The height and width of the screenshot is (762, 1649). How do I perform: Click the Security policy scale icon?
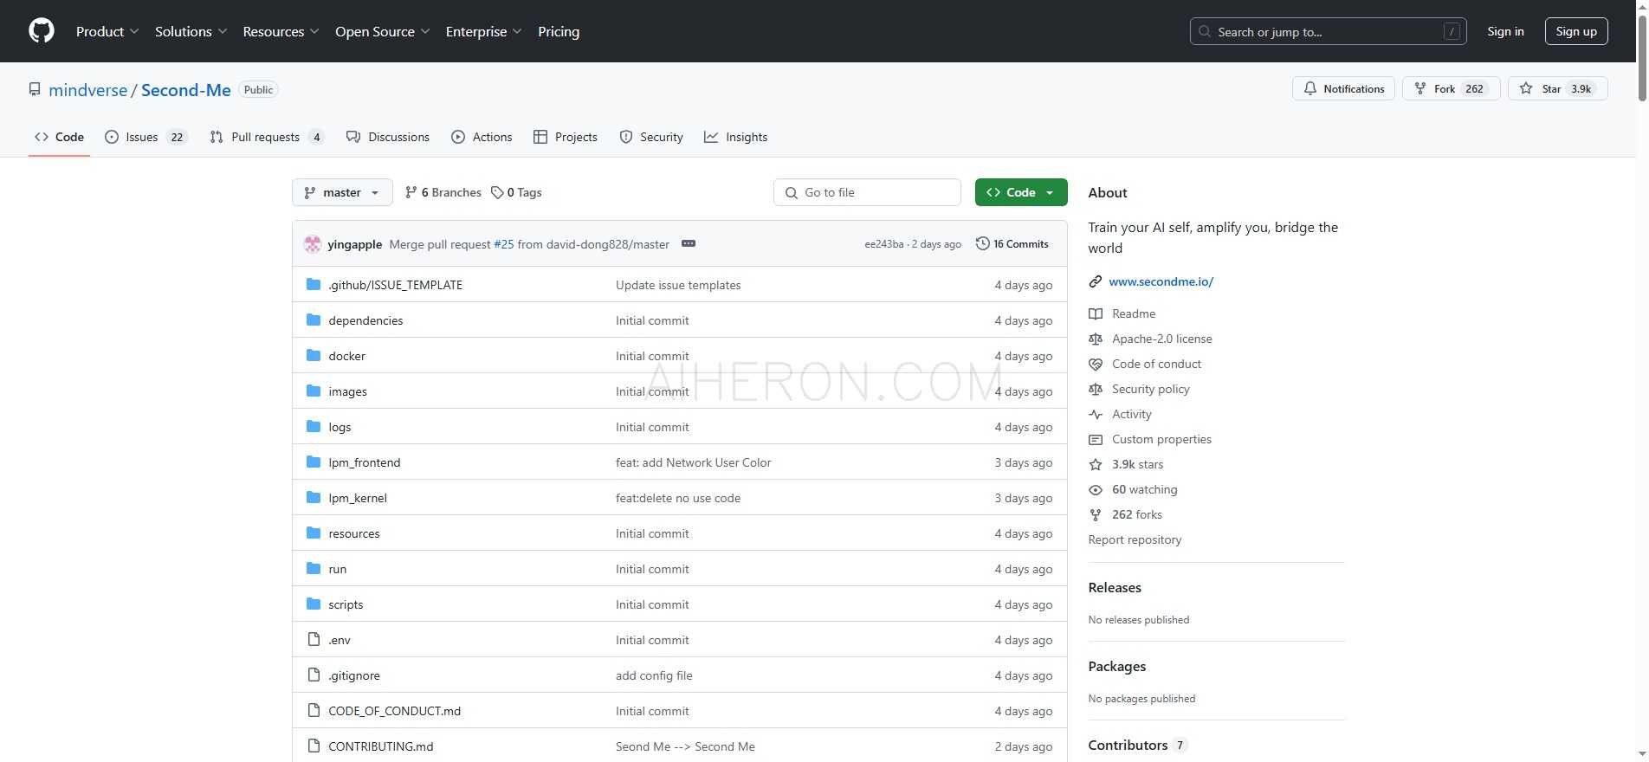(1096, 389)
